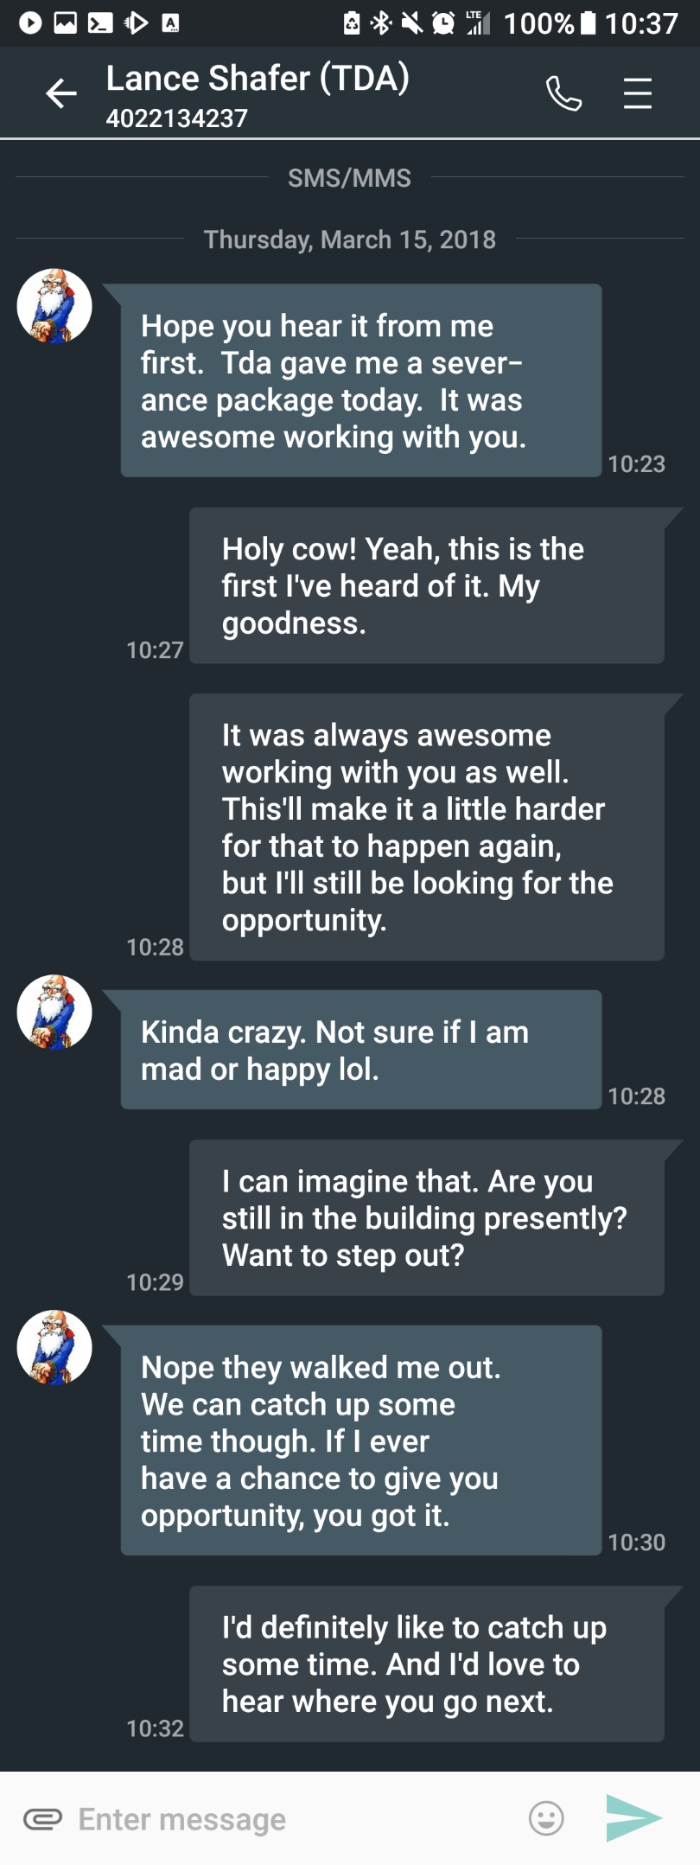The image size is (700, 1865).
Task: Tap the paperclip attachment icon
Action: 42,1819
